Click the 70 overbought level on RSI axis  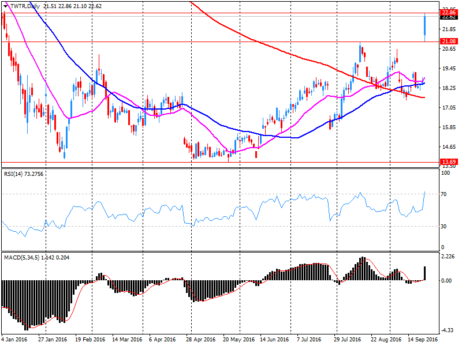coord(444,194)
